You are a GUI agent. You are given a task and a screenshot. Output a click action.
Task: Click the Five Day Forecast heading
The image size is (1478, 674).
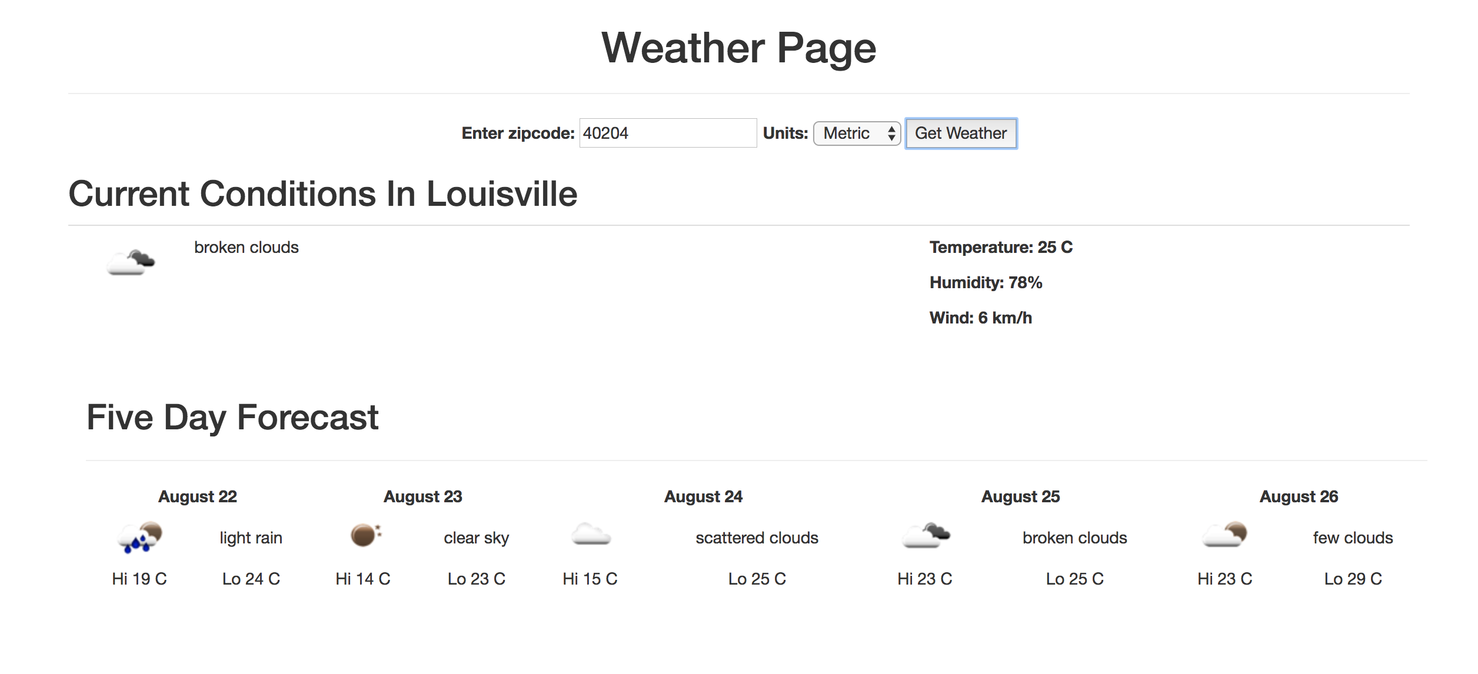click(232, 416)
